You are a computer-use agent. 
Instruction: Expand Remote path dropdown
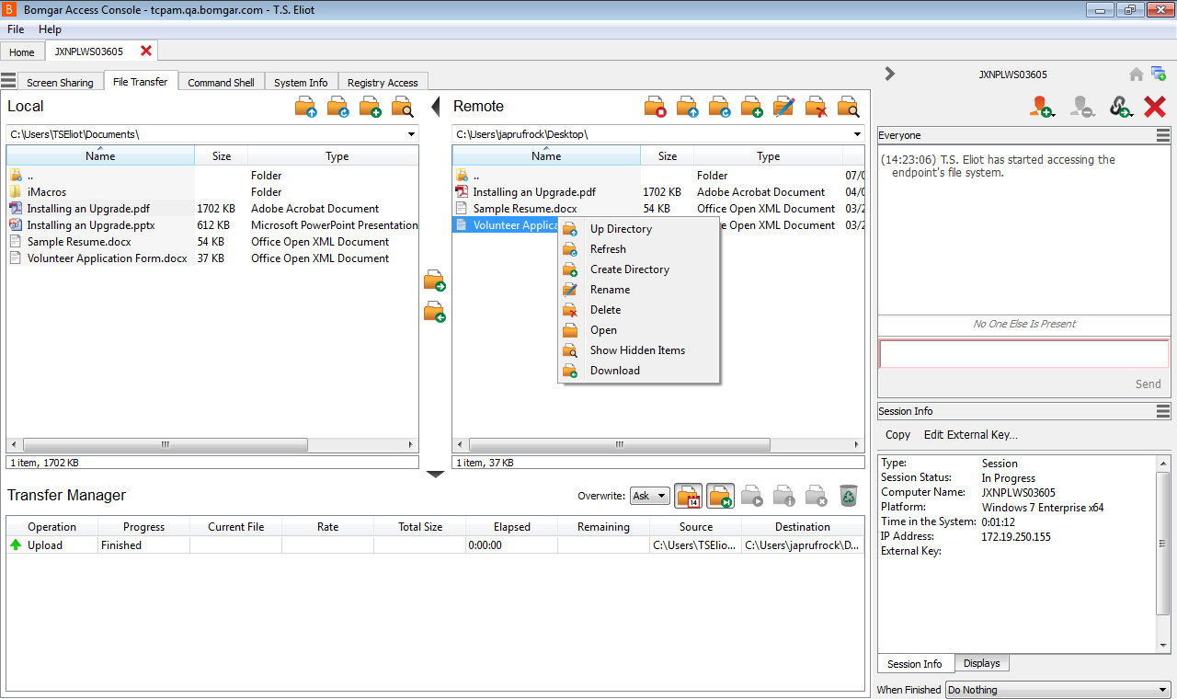click(x=857, y=134)
